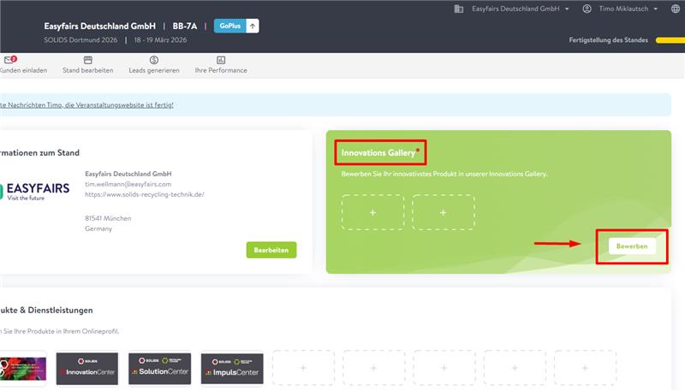Click the user profile avatar icon
The width and height of the screenshot is (685, 391).
587,9
